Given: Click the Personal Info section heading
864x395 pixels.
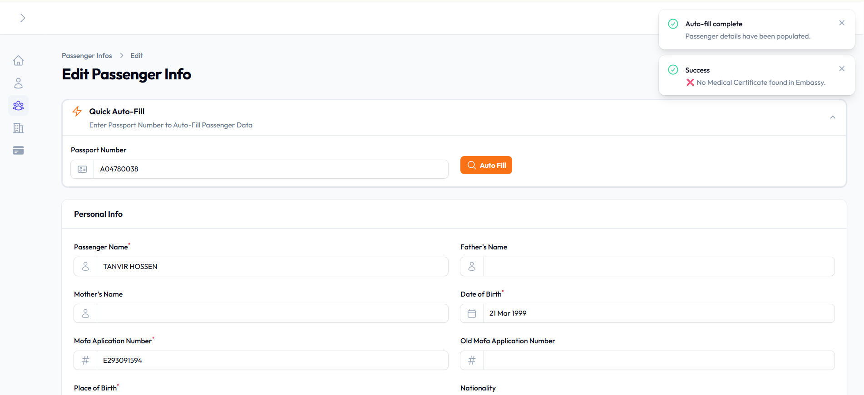Looking at the screenshot, I should [98, 214].
